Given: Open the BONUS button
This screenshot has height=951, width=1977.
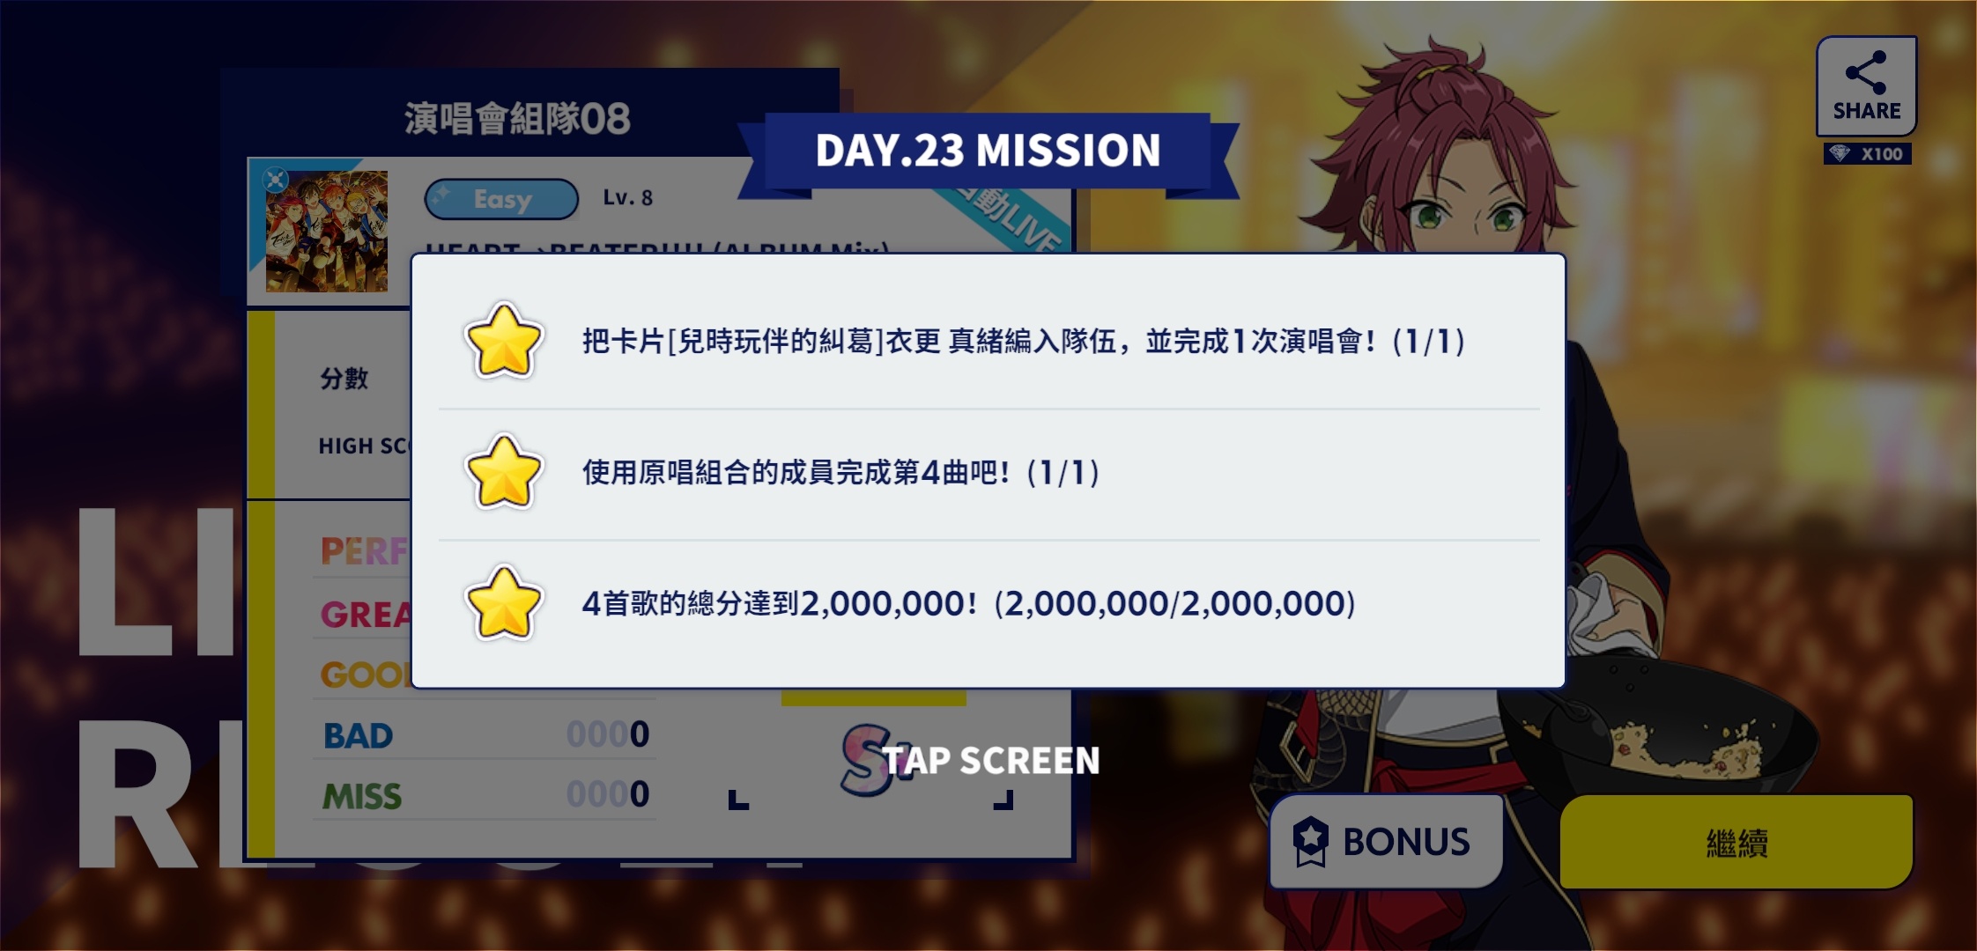Looking at the screenshot, I should click(x=1386, y=841).
